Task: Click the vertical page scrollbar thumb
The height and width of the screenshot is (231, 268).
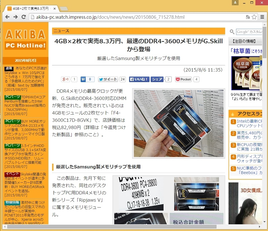Action: (264, 43)
